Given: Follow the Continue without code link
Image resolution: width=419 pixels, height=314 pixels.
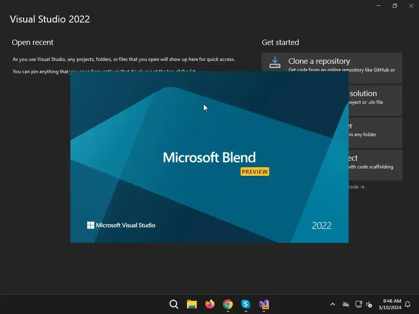Looking at the screenshot, I should (x=356, y=187).
